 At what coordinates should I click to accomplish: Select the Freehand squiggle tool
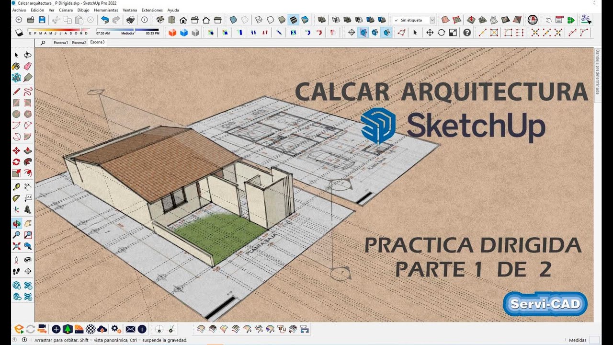(28, 91)
